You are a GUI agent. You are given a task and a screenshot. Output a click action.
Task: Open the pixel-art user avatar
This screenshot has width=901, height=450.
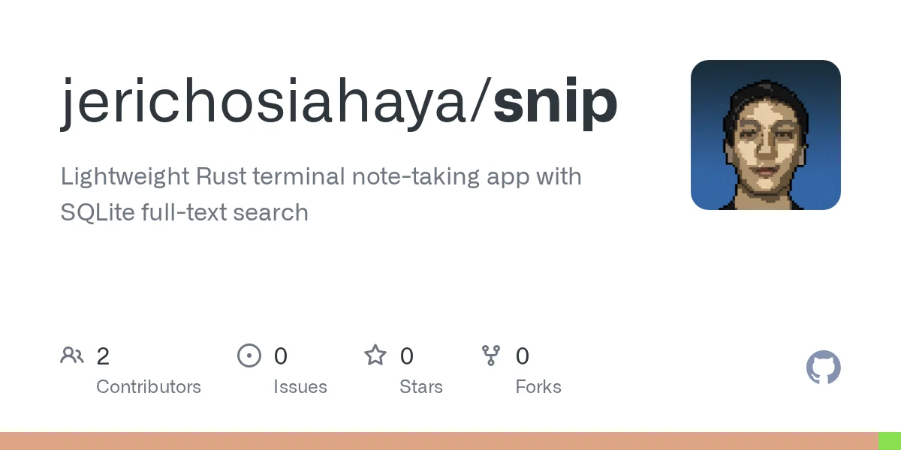(x=766, y=135)
